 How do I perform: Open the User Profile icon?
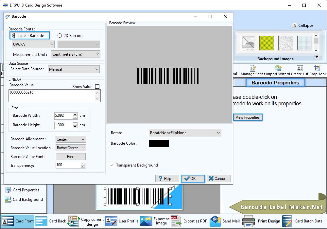click(111, 221)
